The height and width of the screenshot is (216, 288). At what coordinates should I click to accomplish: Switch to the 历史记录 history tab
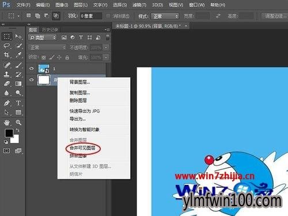pos(50,29)
